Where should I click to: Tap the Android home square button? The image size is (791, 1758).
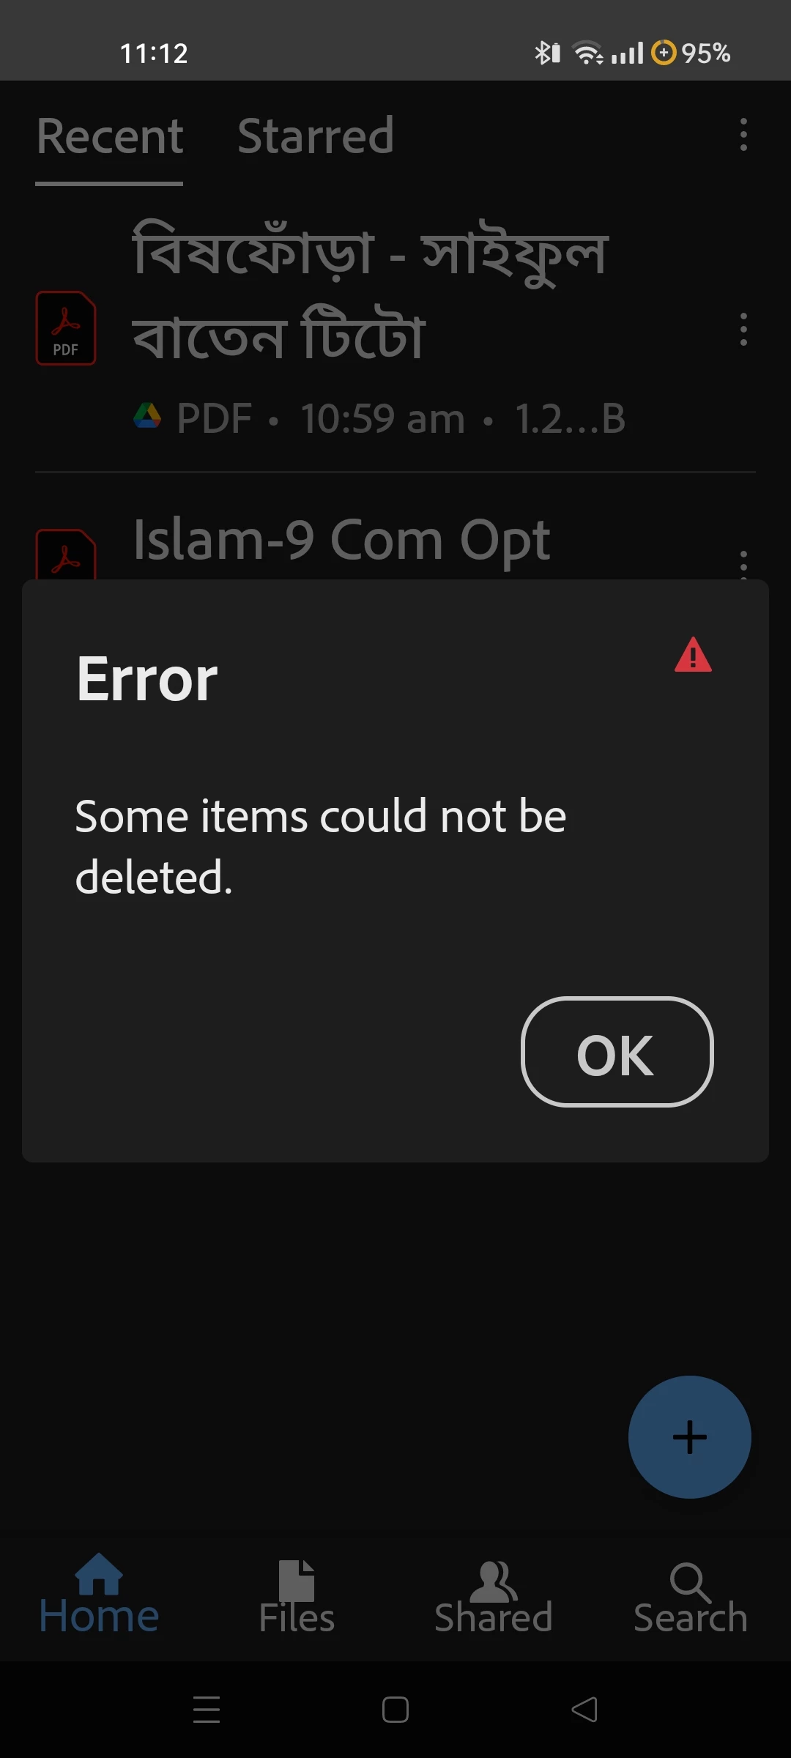(395, 1710)
